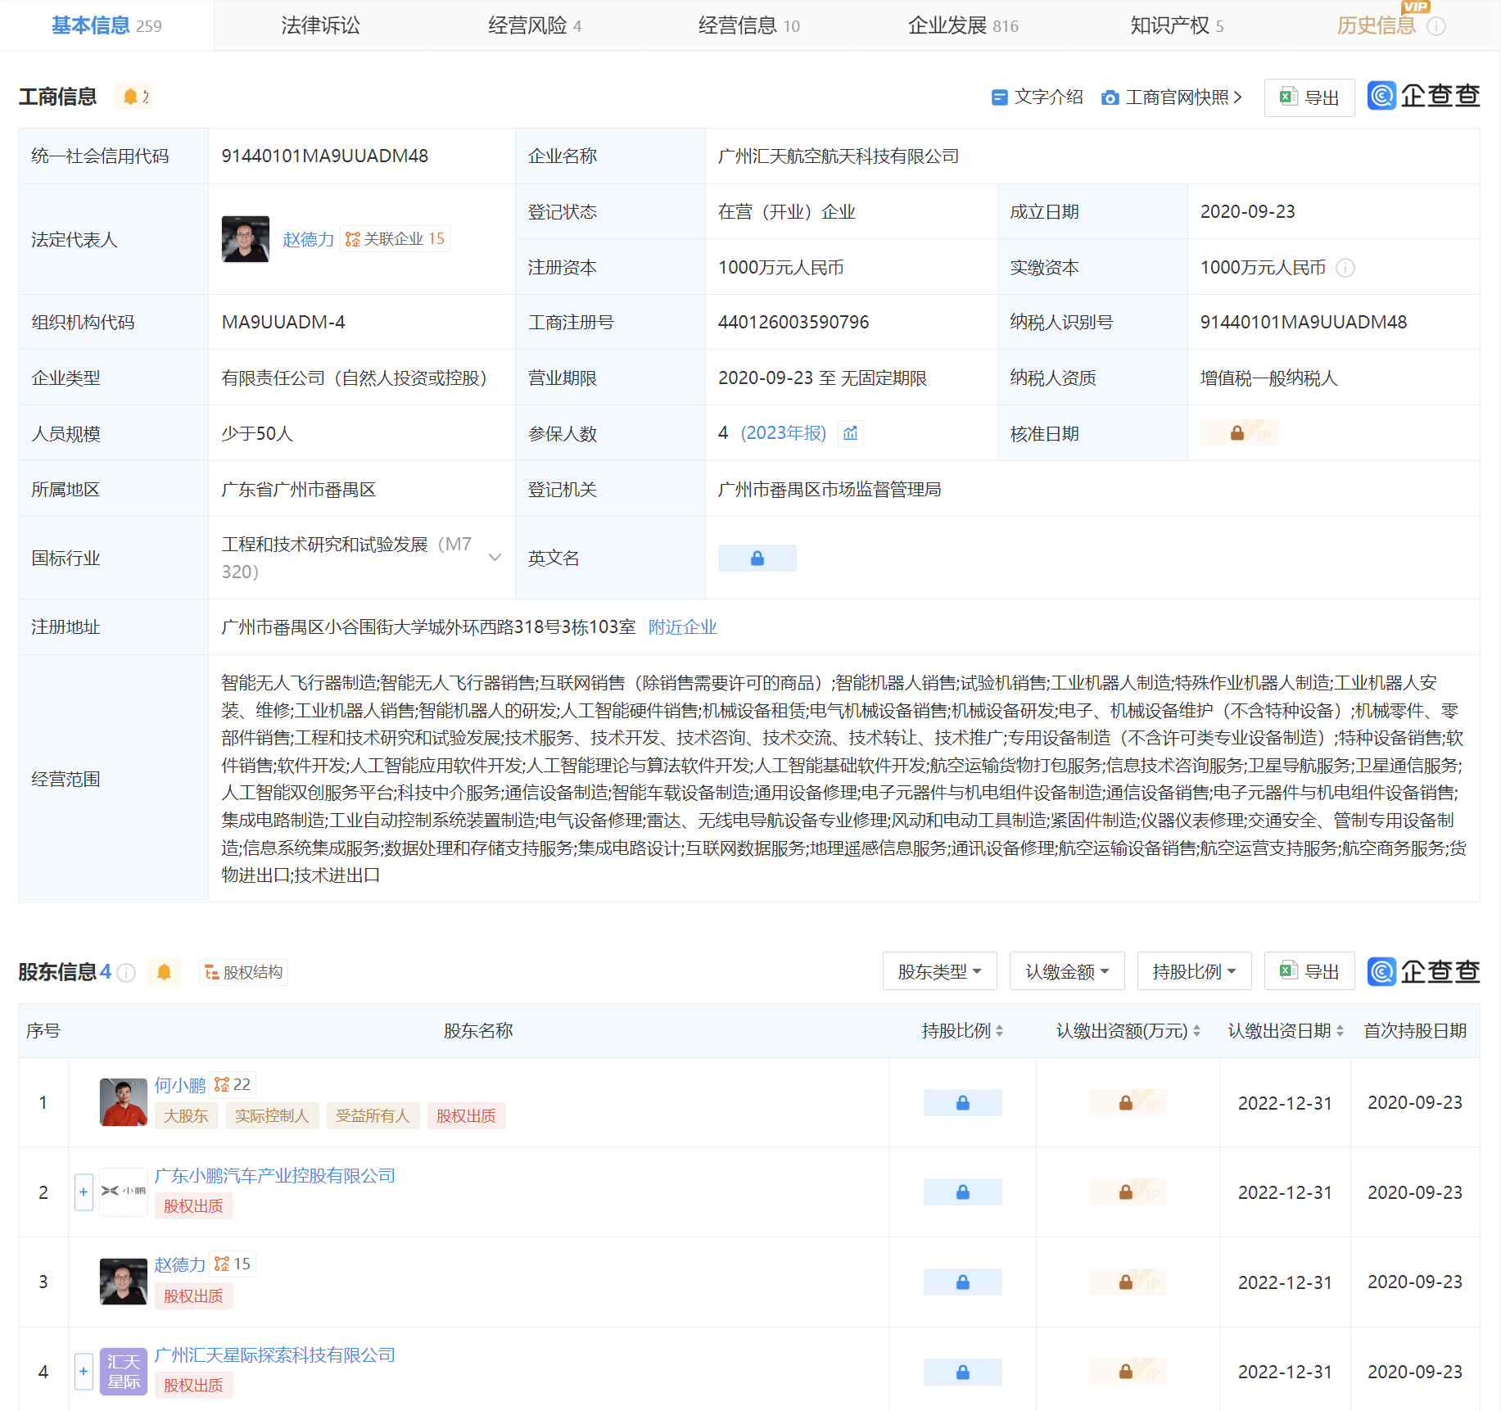1501x1411 pixels.
Task: Switch to 法律诉讼 tab
Action: tap(320, 26)
